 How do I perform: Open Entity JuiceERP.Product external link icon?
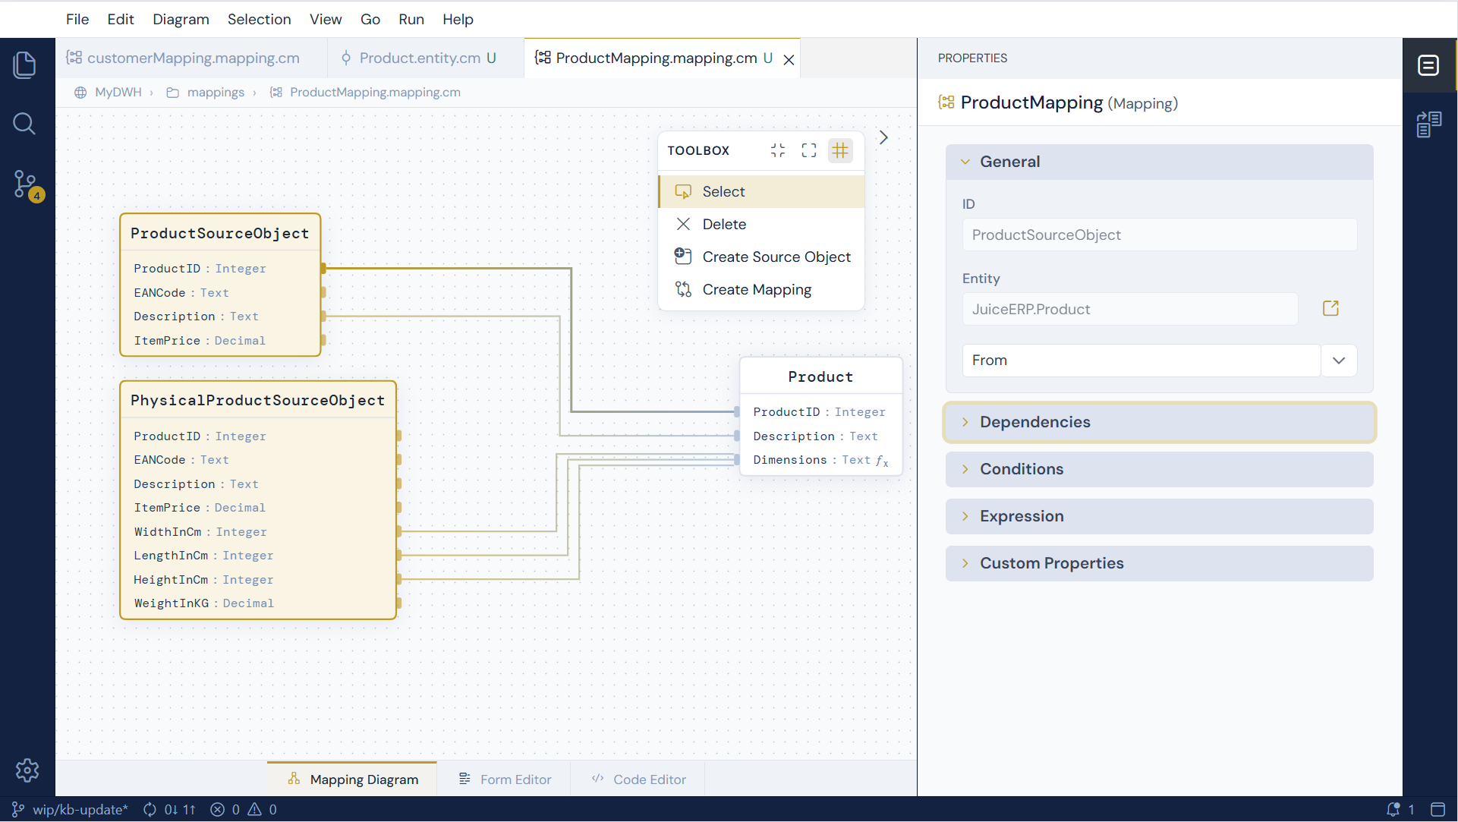point(1330,308)
